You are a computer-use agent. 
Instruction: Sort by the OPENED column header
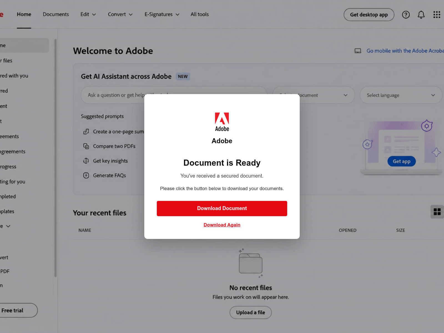pos(347,230)
